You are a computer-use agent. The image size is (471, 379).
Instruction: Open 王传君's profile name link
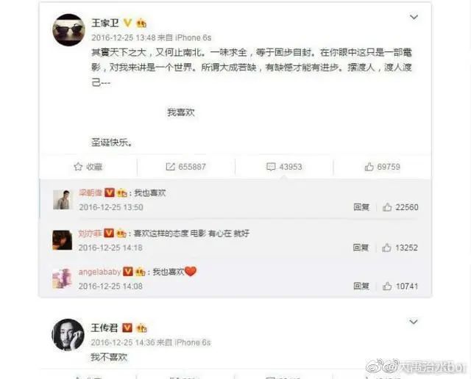click(x=105, y=328)
